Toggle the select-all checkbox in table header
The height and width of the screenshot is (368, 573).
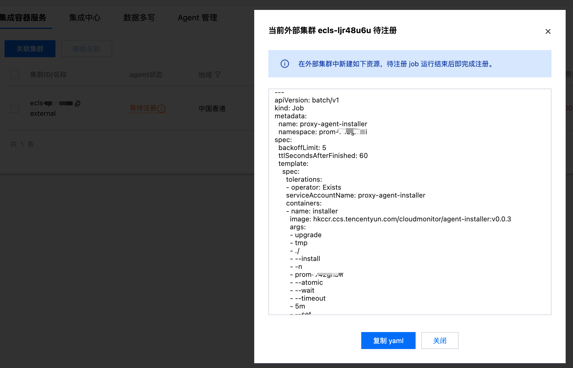click(x=15, y=74)
